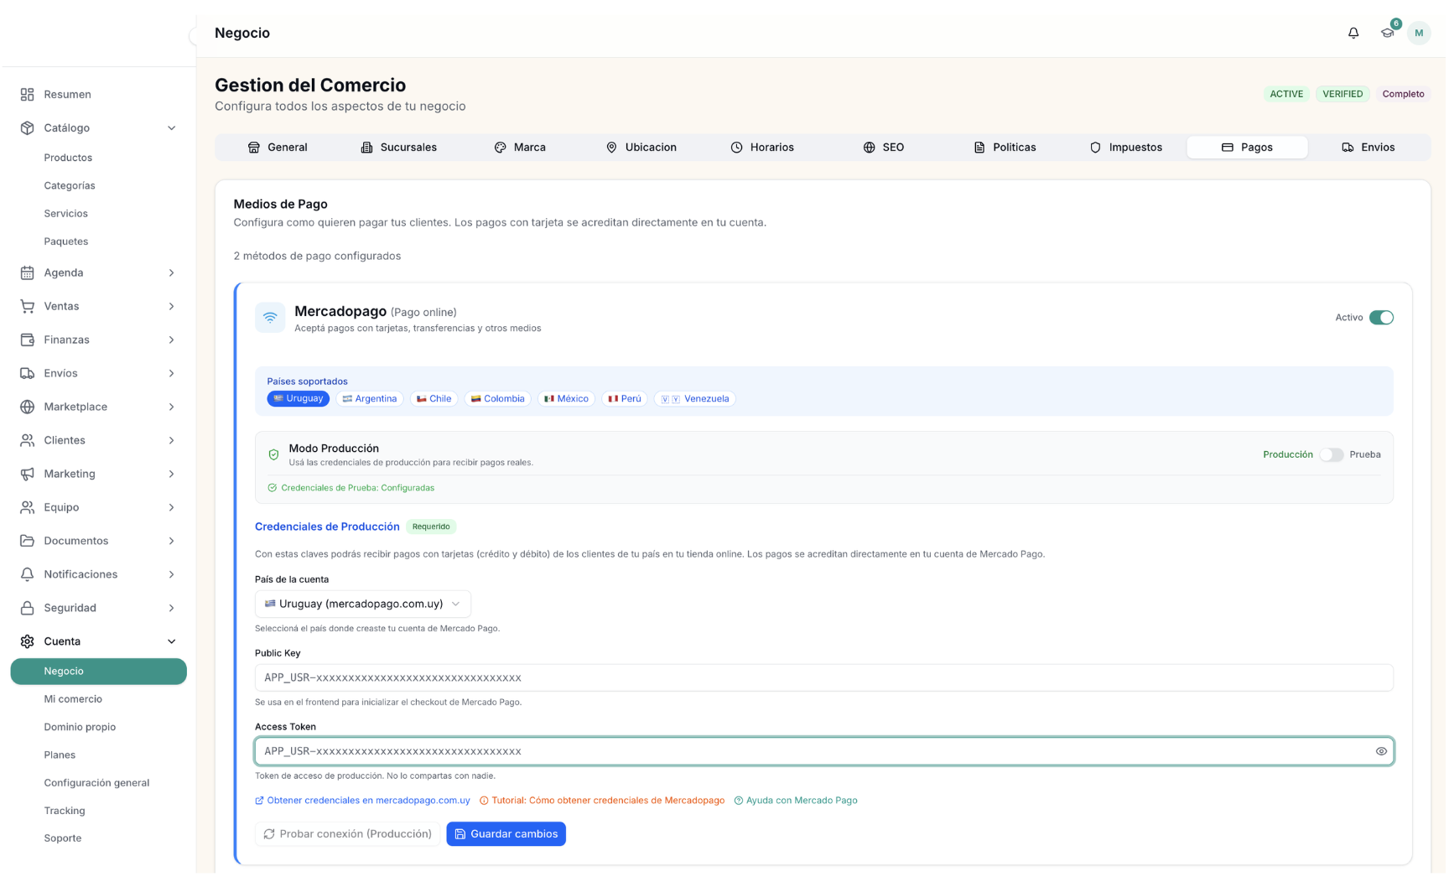
Task: Switch to the Impuestos tab
Action: coord(1125,148)
